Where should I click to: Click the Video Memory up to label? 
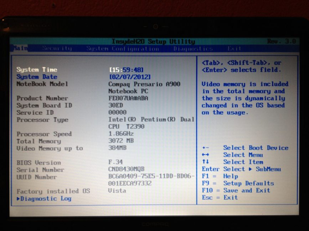50,149
